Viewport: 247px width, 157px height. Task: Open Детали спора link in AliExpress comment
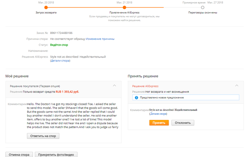(x=159, y=114)
